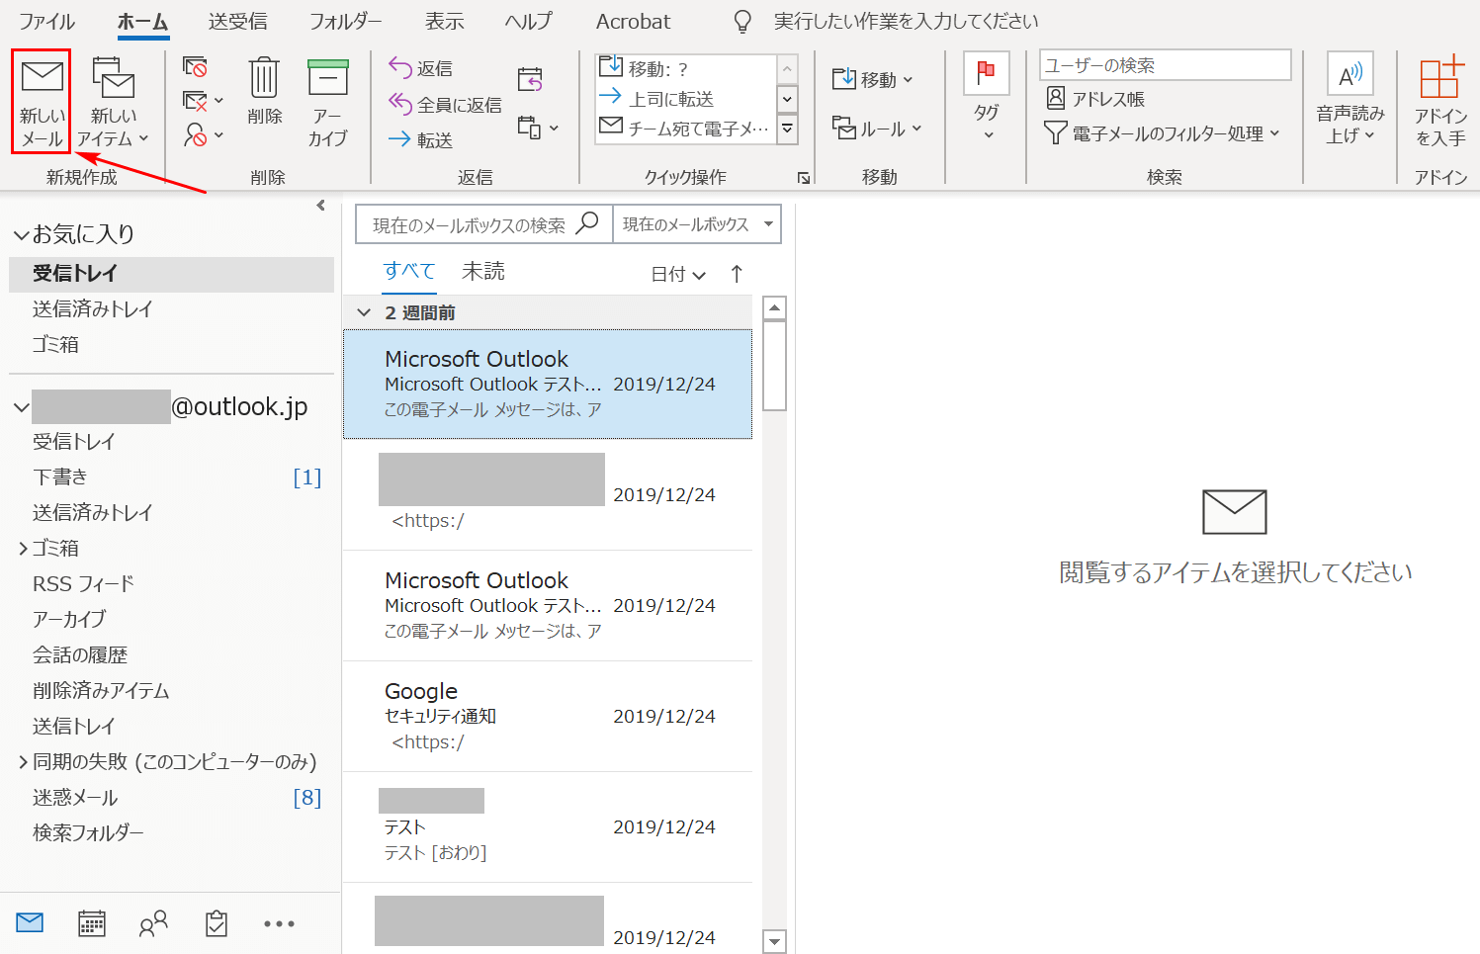
Task: Click the lightbulb tell-me icon
Action: click(x=742, y=21)
